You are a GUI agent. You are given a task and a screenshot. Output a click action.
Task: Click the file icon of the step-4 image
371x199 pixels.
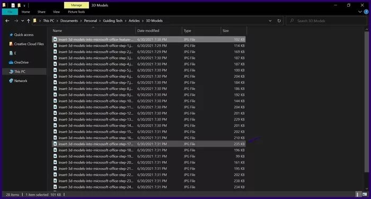click(55, 64)
